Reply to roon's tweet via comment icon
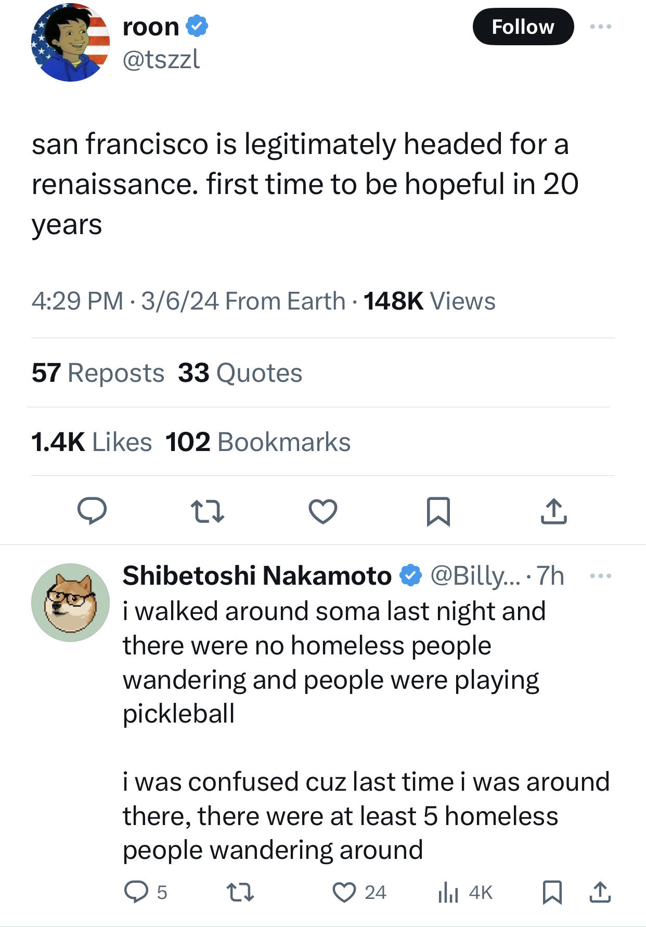 click(92, 510)
